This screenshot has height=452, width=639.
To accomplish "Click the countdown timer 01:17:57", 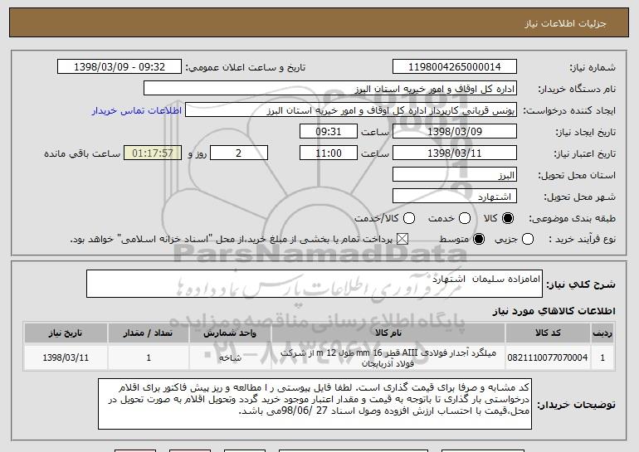I will click(x=153, y=153).
